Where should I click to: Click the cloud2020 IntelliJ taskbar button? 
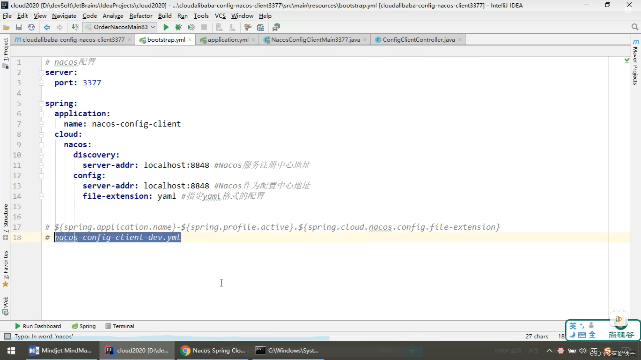(x=137, y=350)
